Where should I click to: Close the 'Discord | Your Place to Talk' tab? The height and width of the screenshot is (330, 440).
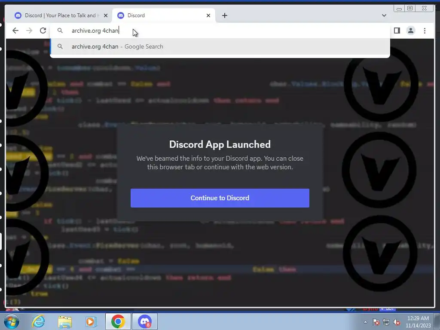[x=106, y=15]
